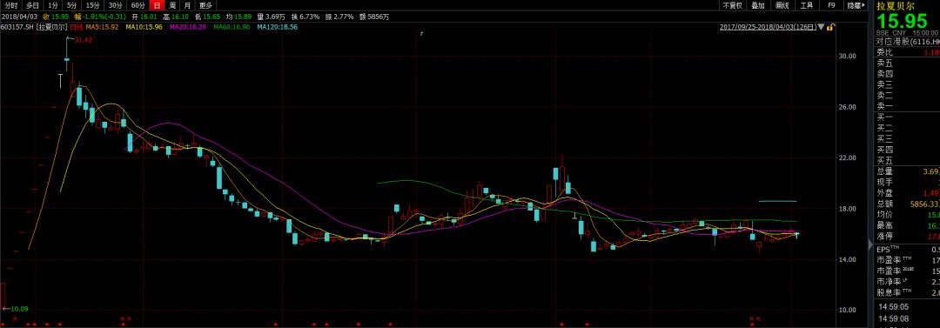
Task: Open the 工具 tools menu
Action: click(806, 5)
